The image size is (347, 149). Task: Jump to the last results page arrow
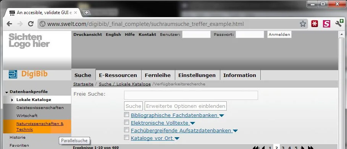(x=310, y=148)
